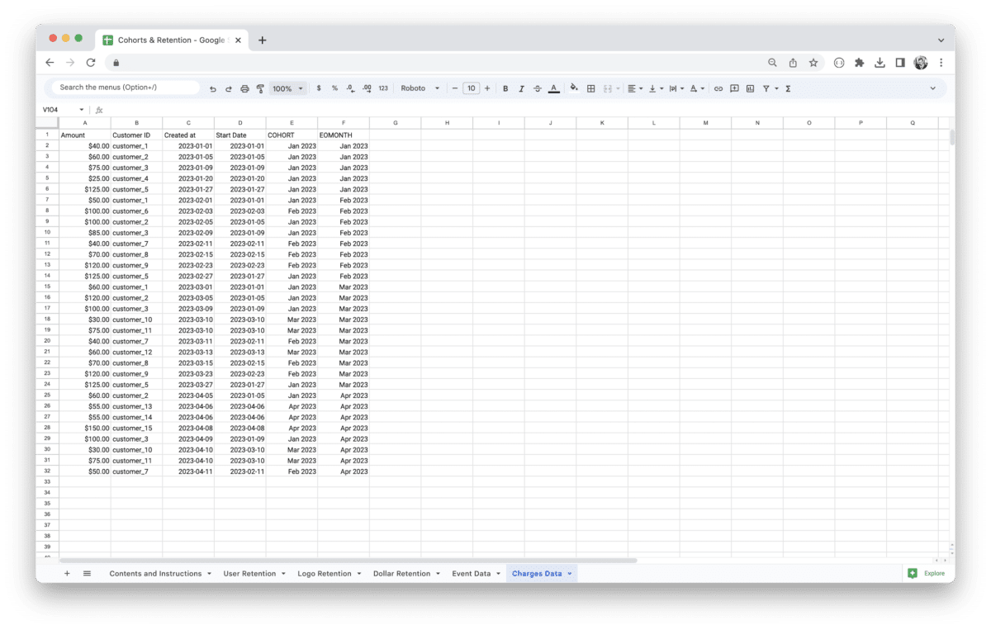Select the Paint format tool

tap(260, 88)
